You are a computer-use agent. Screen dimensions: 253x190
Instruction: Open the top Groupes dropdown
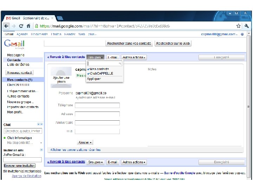95,57
